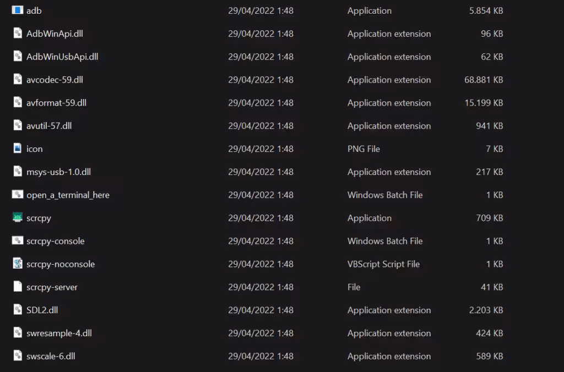Click the 68.881 KB size value

[484, 80]
